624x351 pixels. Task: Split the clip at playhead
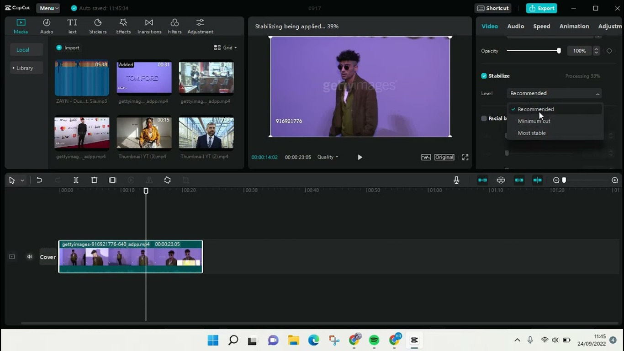pyautogui.click(x=76, y=180)
